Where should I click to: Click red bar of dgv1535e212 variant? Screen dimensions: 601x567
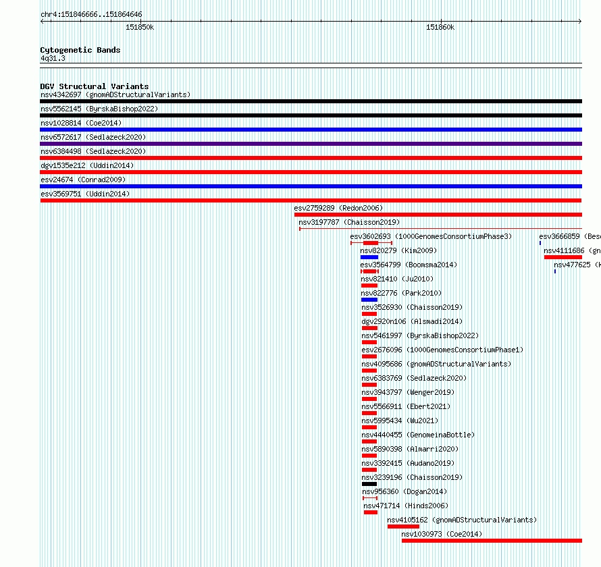pyautogui.click(x=311, y=172)
